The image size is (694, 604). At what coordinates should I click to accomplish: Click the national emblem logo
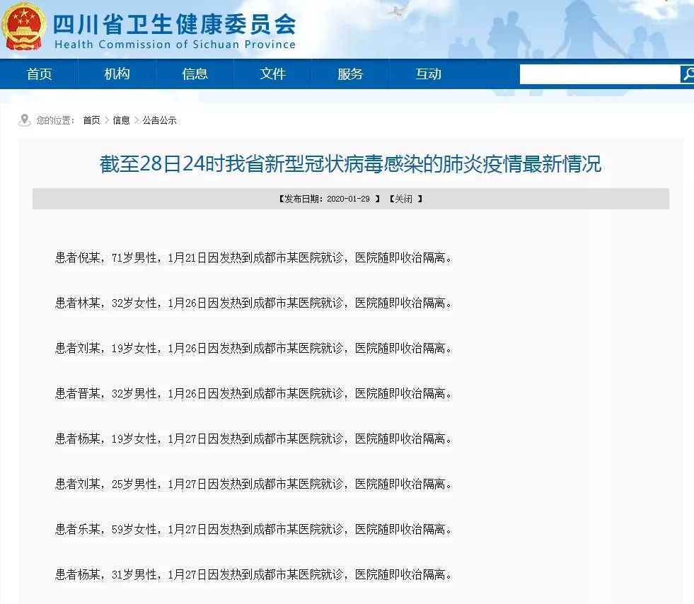point(23,27)
